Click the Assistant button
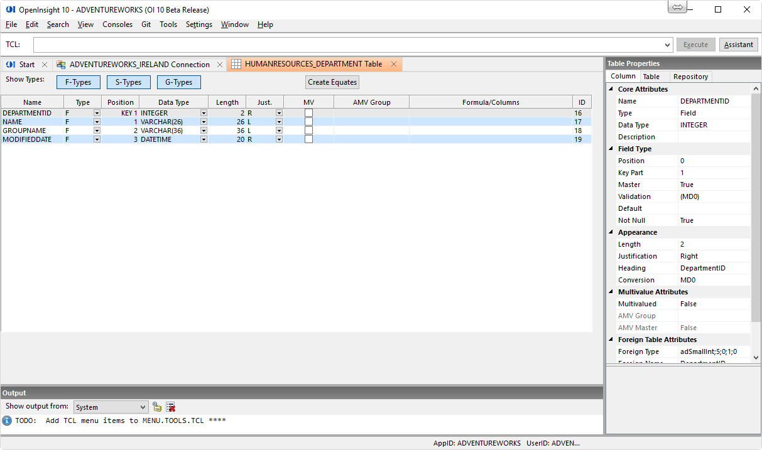Image resolution: width=762 pixels, height=450 pixels. [x=739, y=45]
